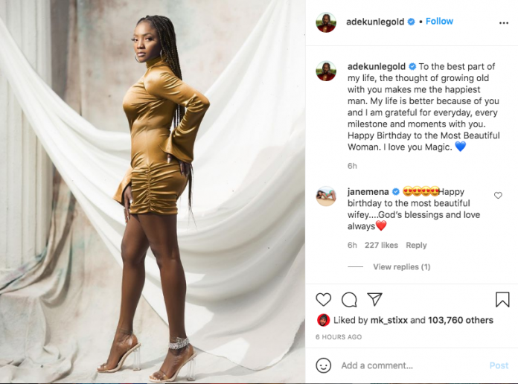The image size is (518, 384).
Task: View the 227 likes on comment
Action: [381, 245]
